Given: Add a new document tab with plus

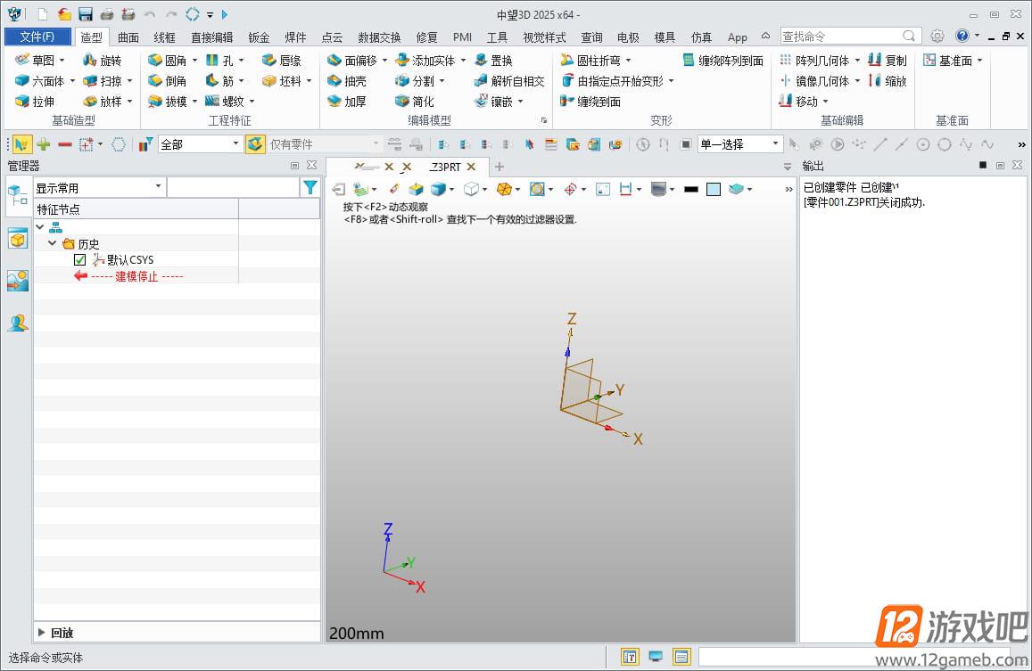Looking at the screenshot, I should 499,167.
